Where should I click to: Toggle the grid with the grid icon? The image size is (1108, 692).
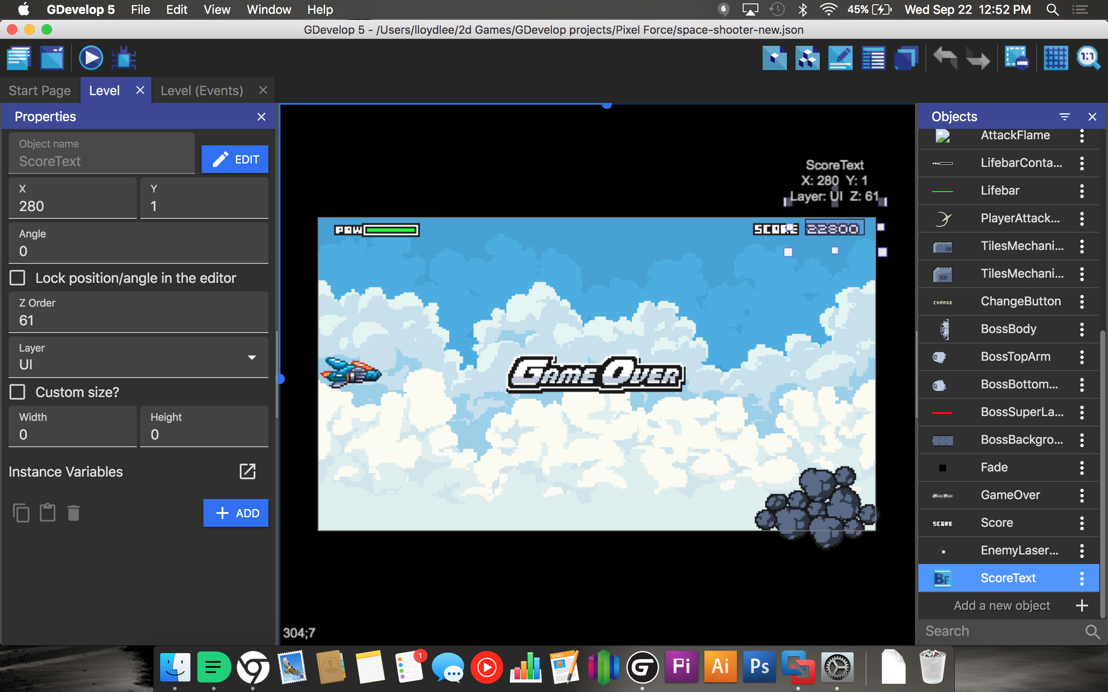(x=1055, y=58)
